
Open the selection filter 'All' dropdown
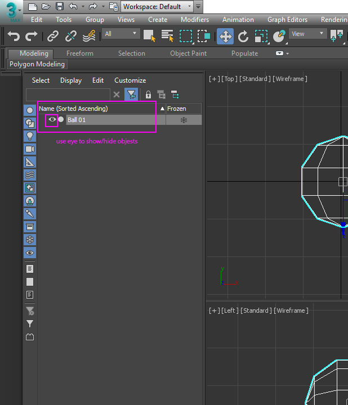point(121,34)
